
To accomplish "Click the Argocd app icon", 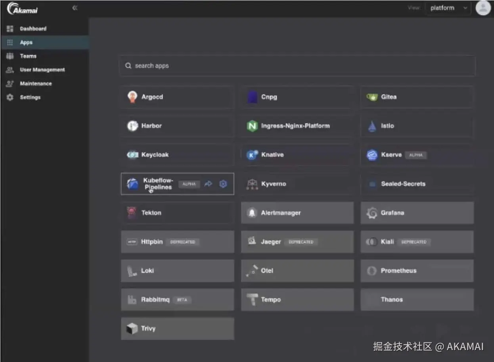I will tap(132, 97).
